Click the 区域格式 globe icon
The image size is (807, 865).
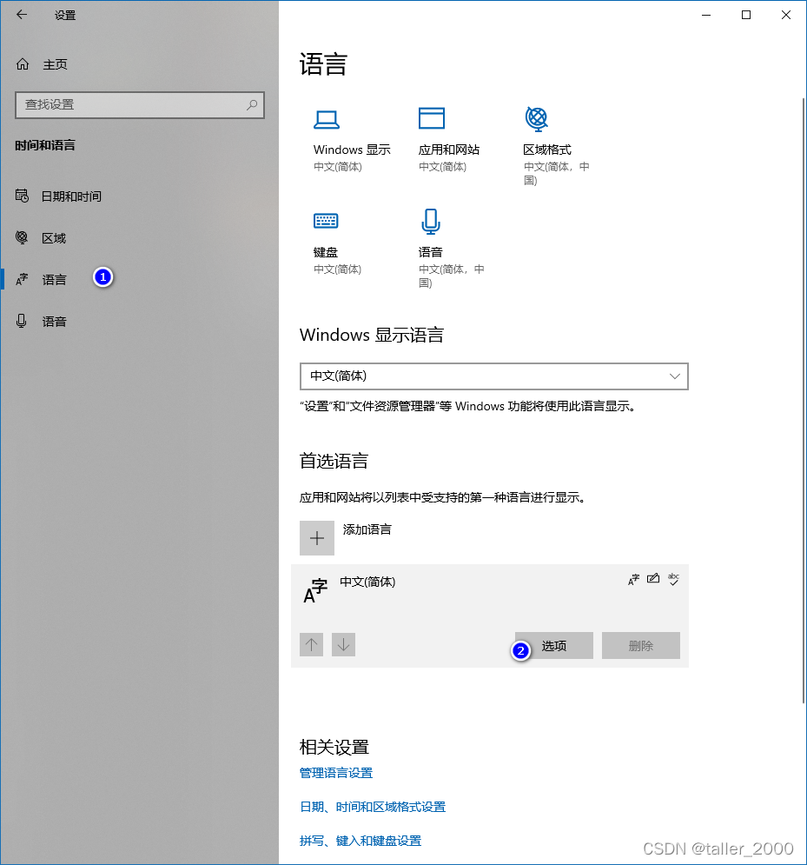click(536, 118)
